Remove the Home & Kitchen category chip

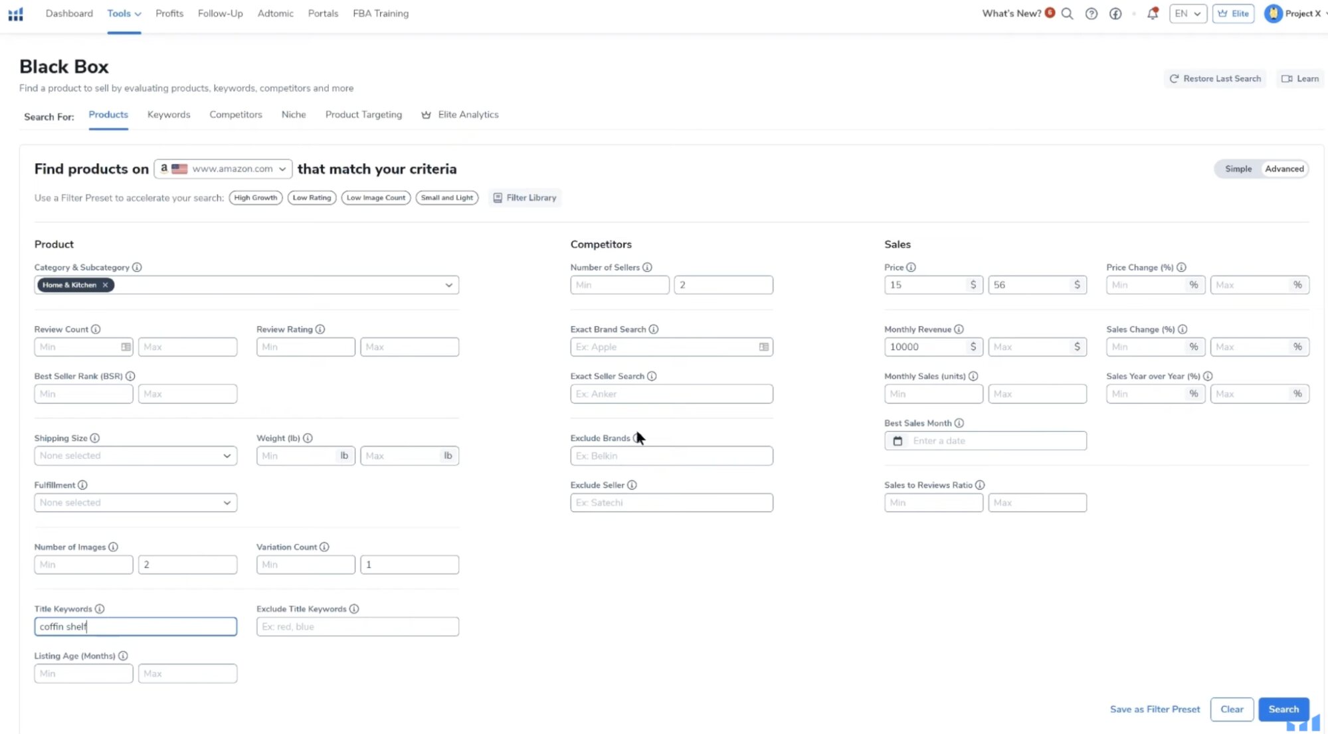tap(105, 285)
